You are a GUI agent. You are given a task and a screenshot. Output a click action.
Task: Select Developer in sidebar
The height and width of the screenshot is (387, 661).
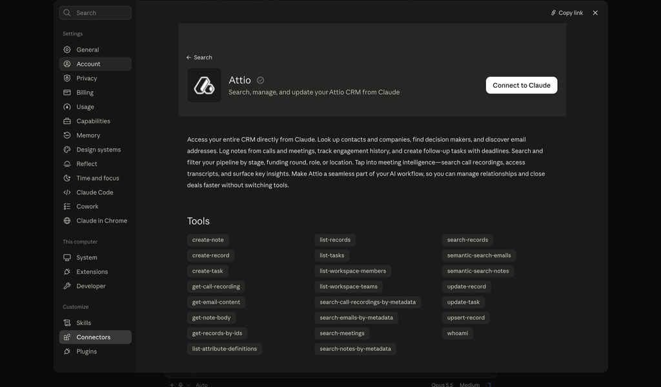pyautogui.click(x=96, y=286)
